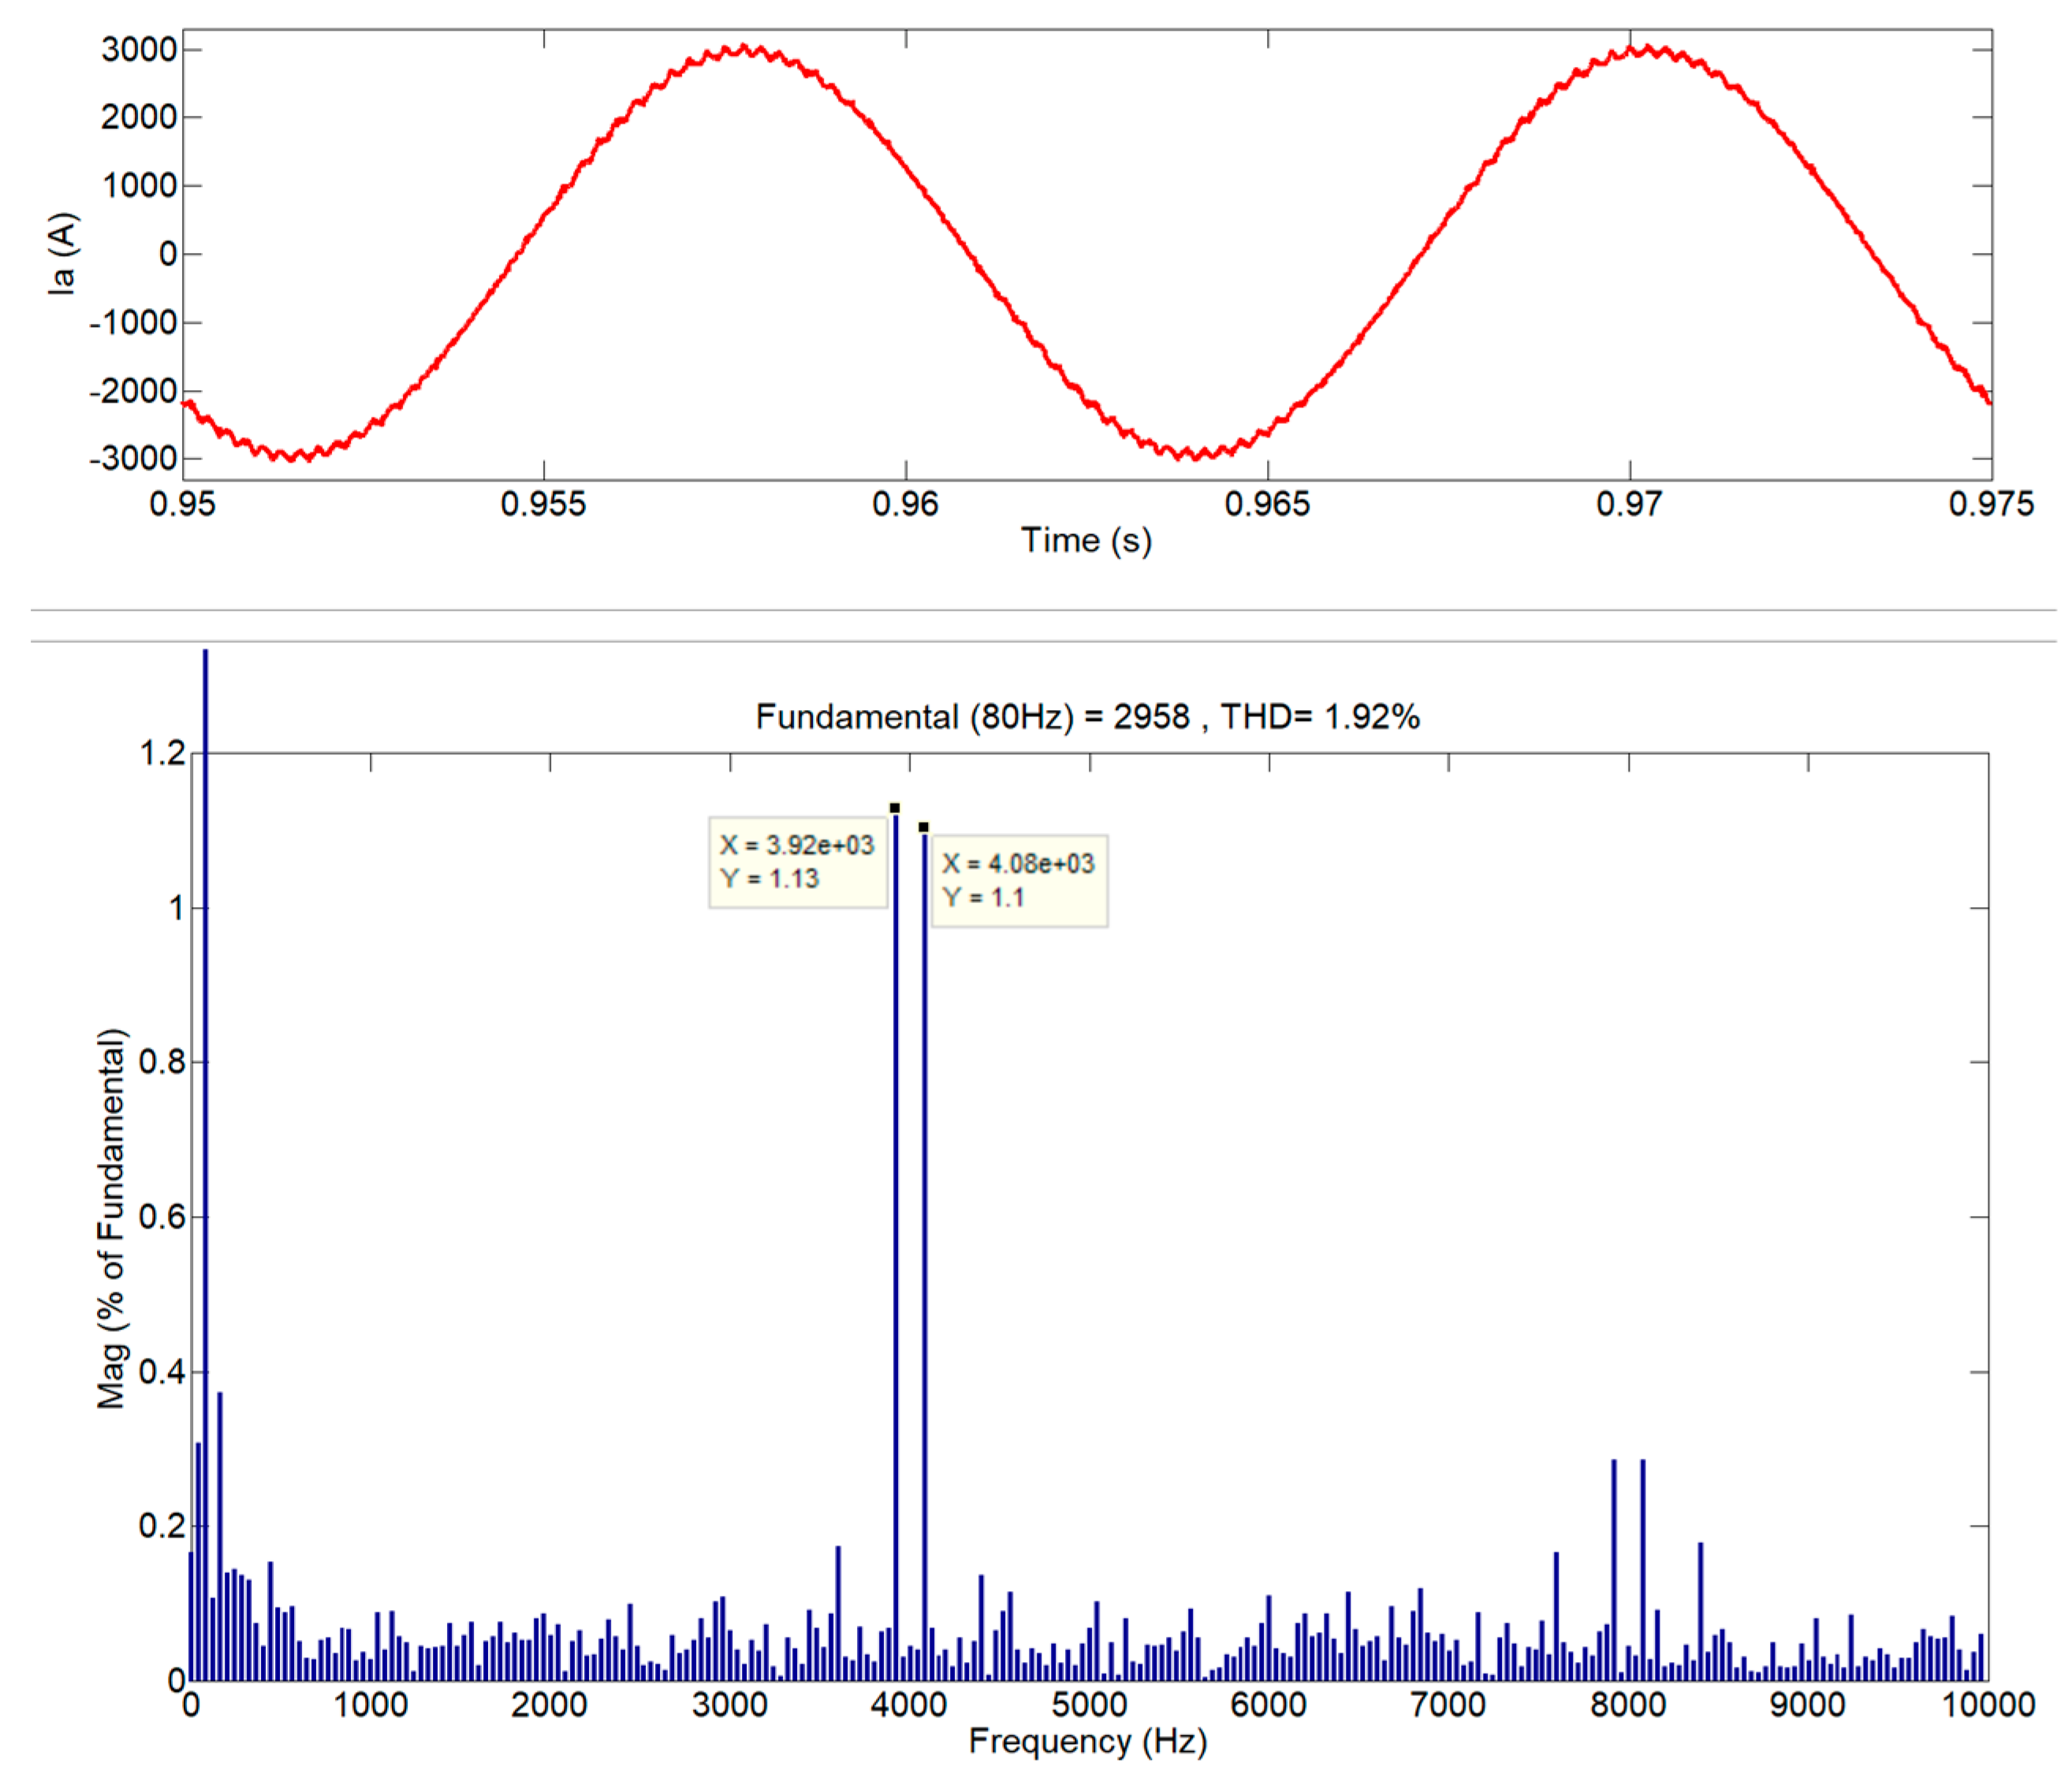This screenshot has height=1781, width=2072.
Task: Click the 10000 tick label on the frequency axis
Action: point(1988,1704)
